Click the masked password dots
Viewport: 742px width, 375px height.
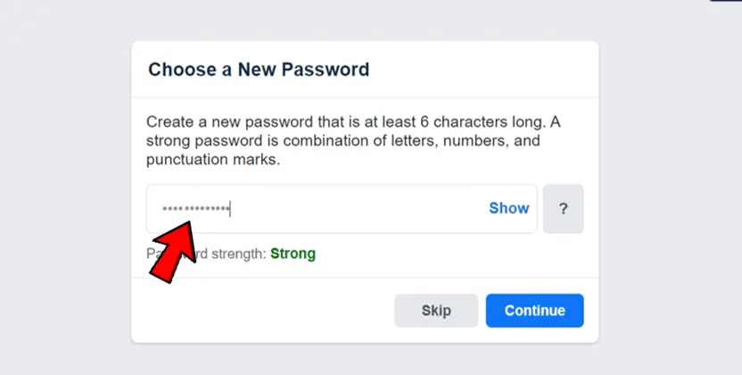[195, 208]
